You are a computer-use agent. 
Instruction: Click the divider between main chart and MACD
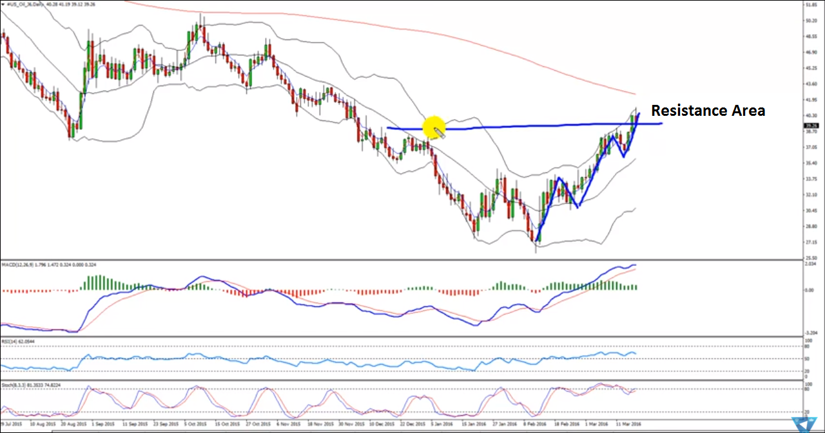(x=400, y=259)
